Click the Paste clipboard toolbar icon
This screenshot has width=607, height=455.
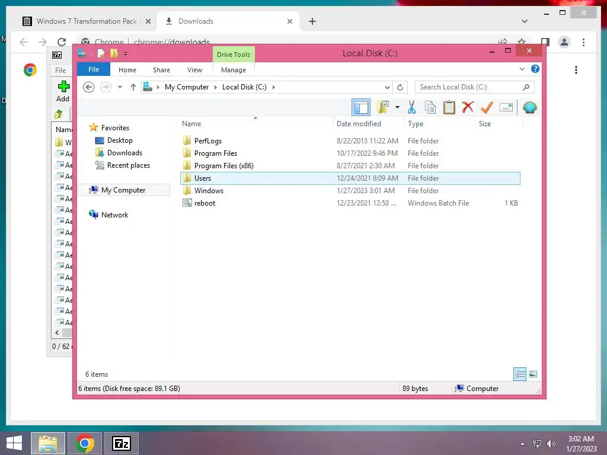coord(449,108)
